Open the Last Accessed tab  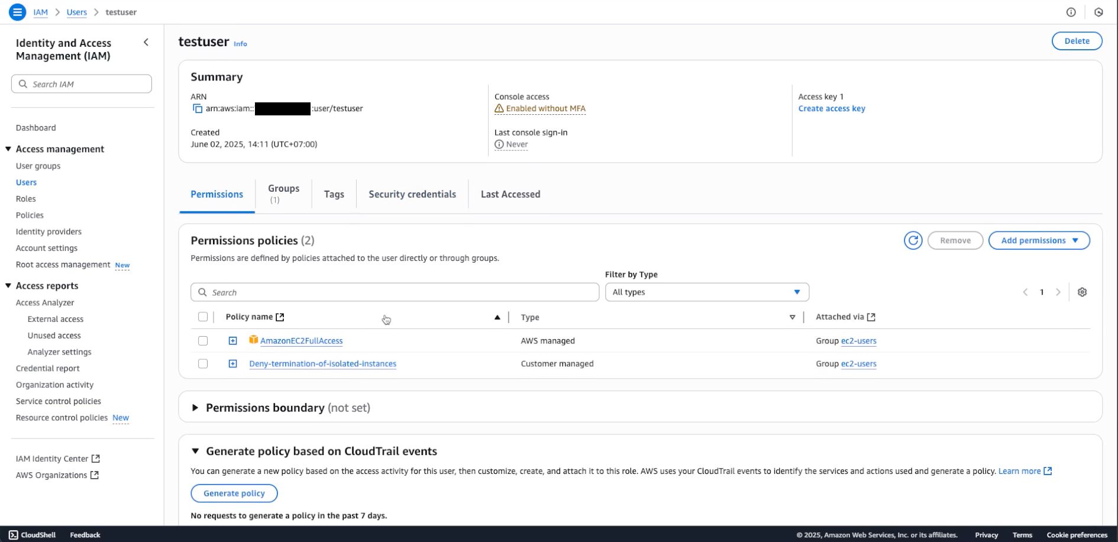(x=510, y=194)
